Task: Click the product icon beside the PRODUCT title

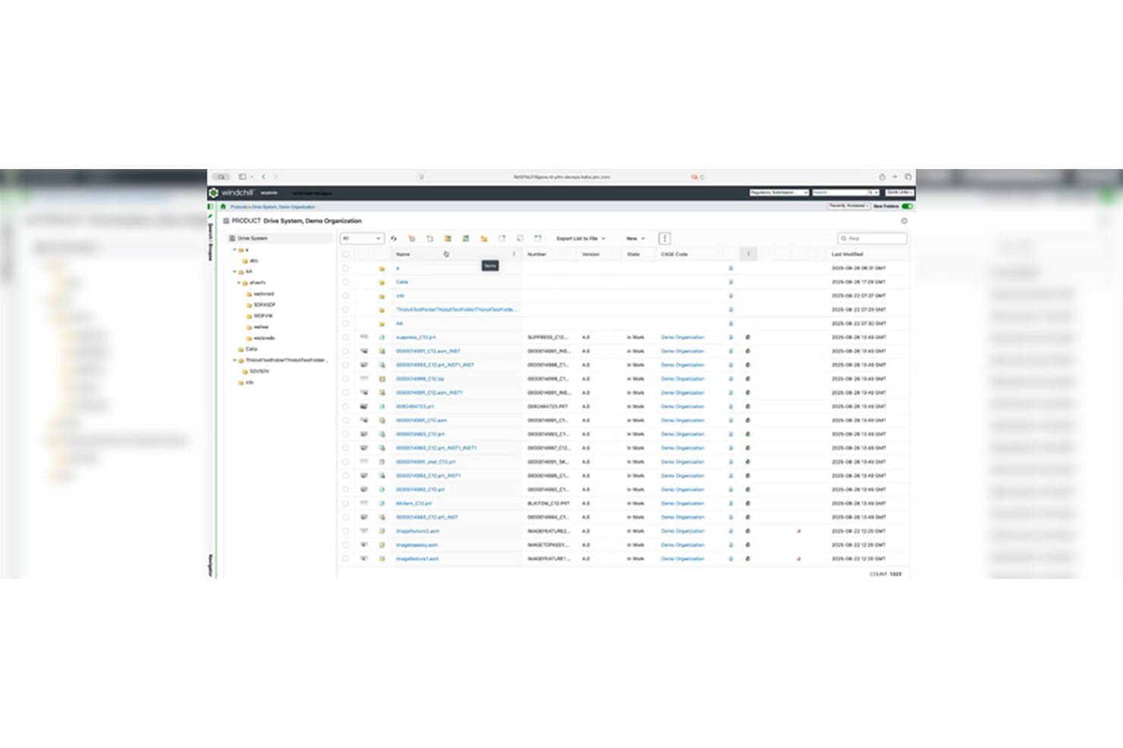Action: click(225, 221)
